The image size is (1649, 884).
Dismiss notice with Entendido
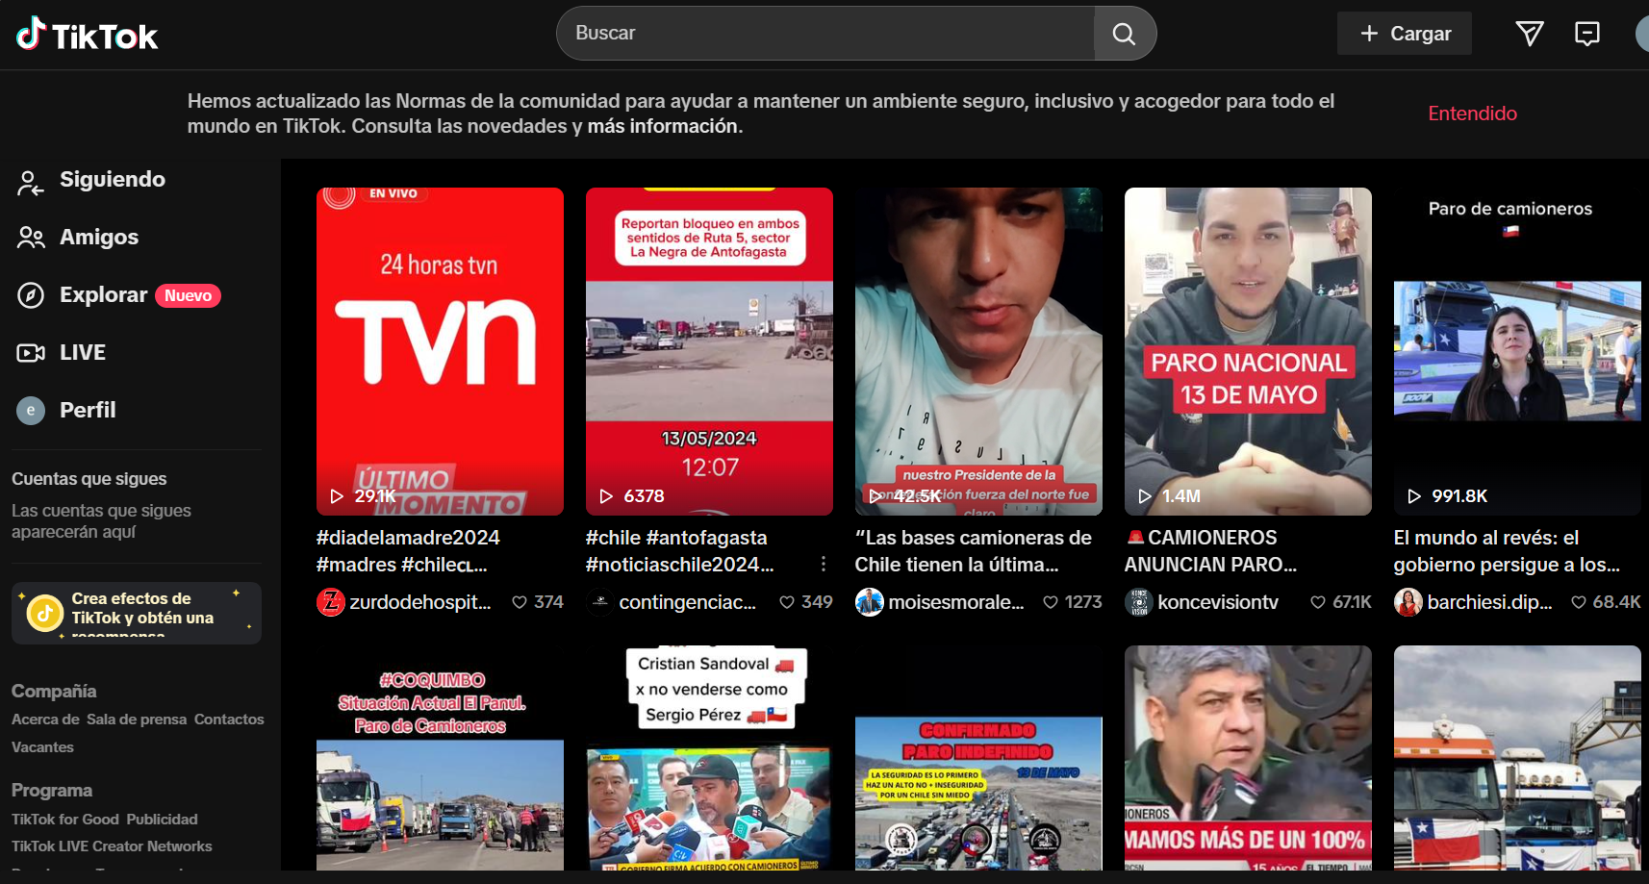(1472, 114)
